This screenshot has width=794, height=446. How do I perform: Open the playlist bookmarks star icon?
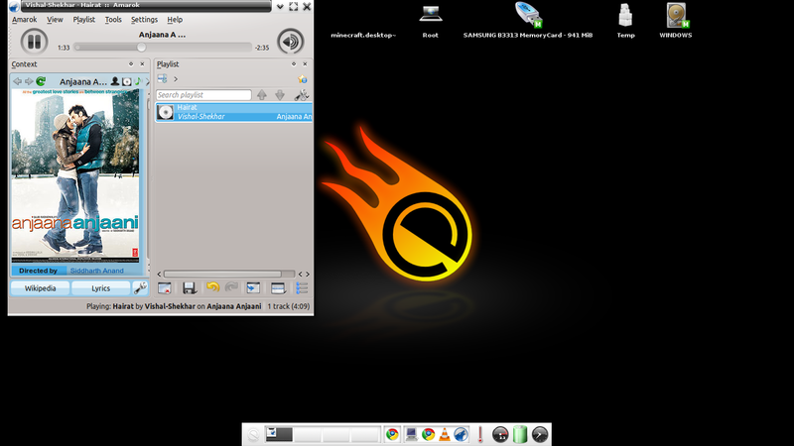click(x=303, y=79)
